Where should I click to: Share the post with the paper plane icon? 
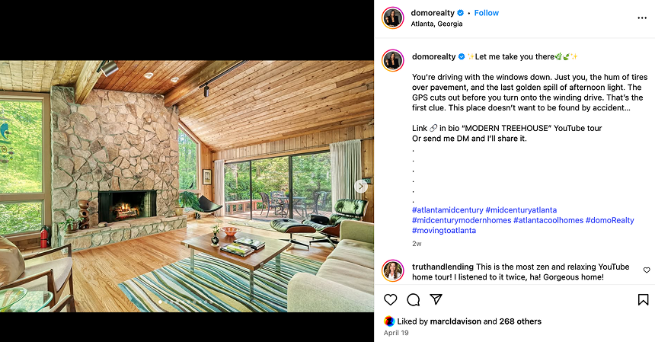coord(436,299)
